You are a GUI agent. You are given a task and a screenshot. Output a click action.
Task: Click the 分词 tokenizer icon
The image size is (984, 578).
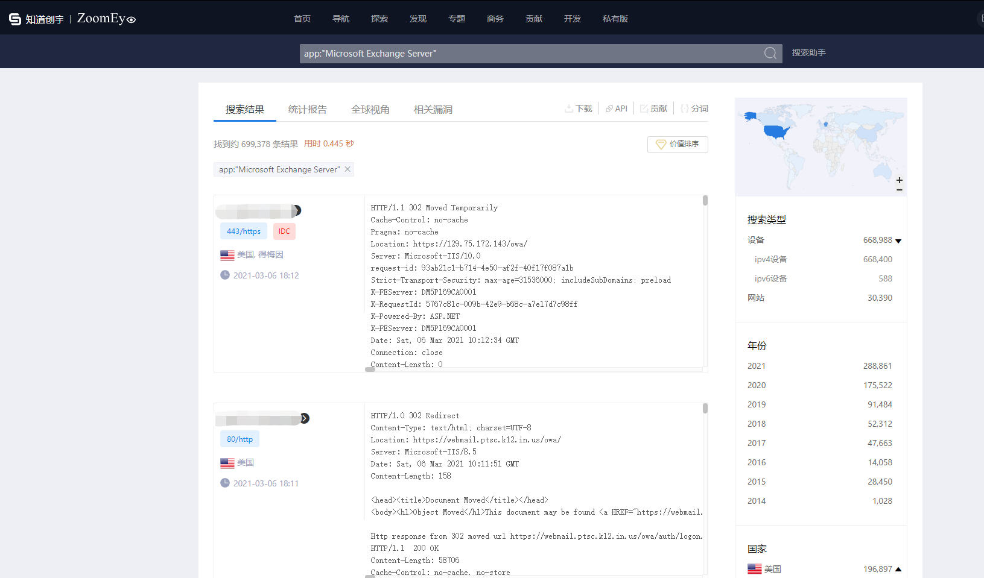point(685,108)
